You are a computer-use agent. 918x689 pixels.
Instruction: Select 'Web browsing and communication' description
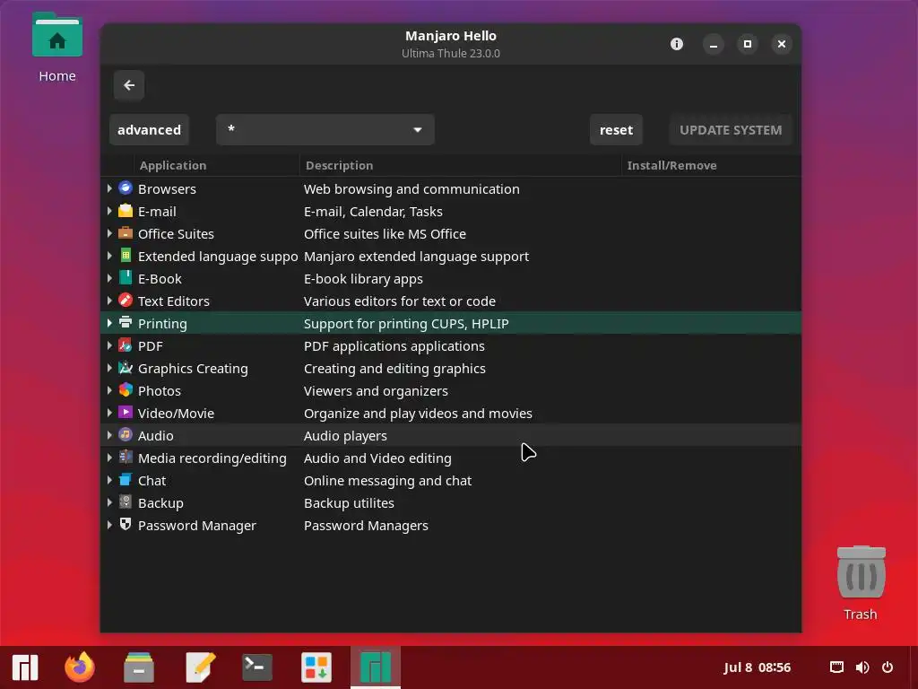(411, 189)
